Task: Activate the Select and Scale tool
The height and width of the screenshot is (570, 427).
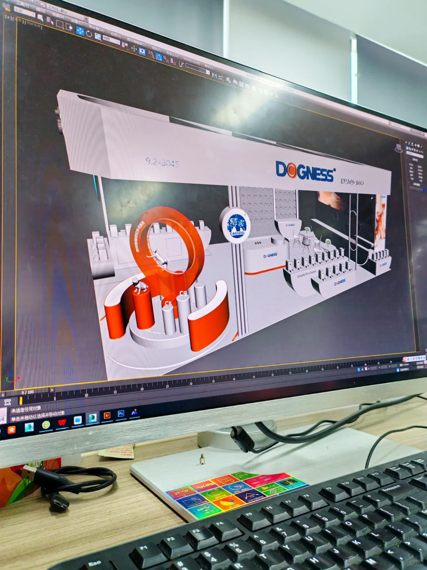Action: pyautogui.click(x=98, y=36)
